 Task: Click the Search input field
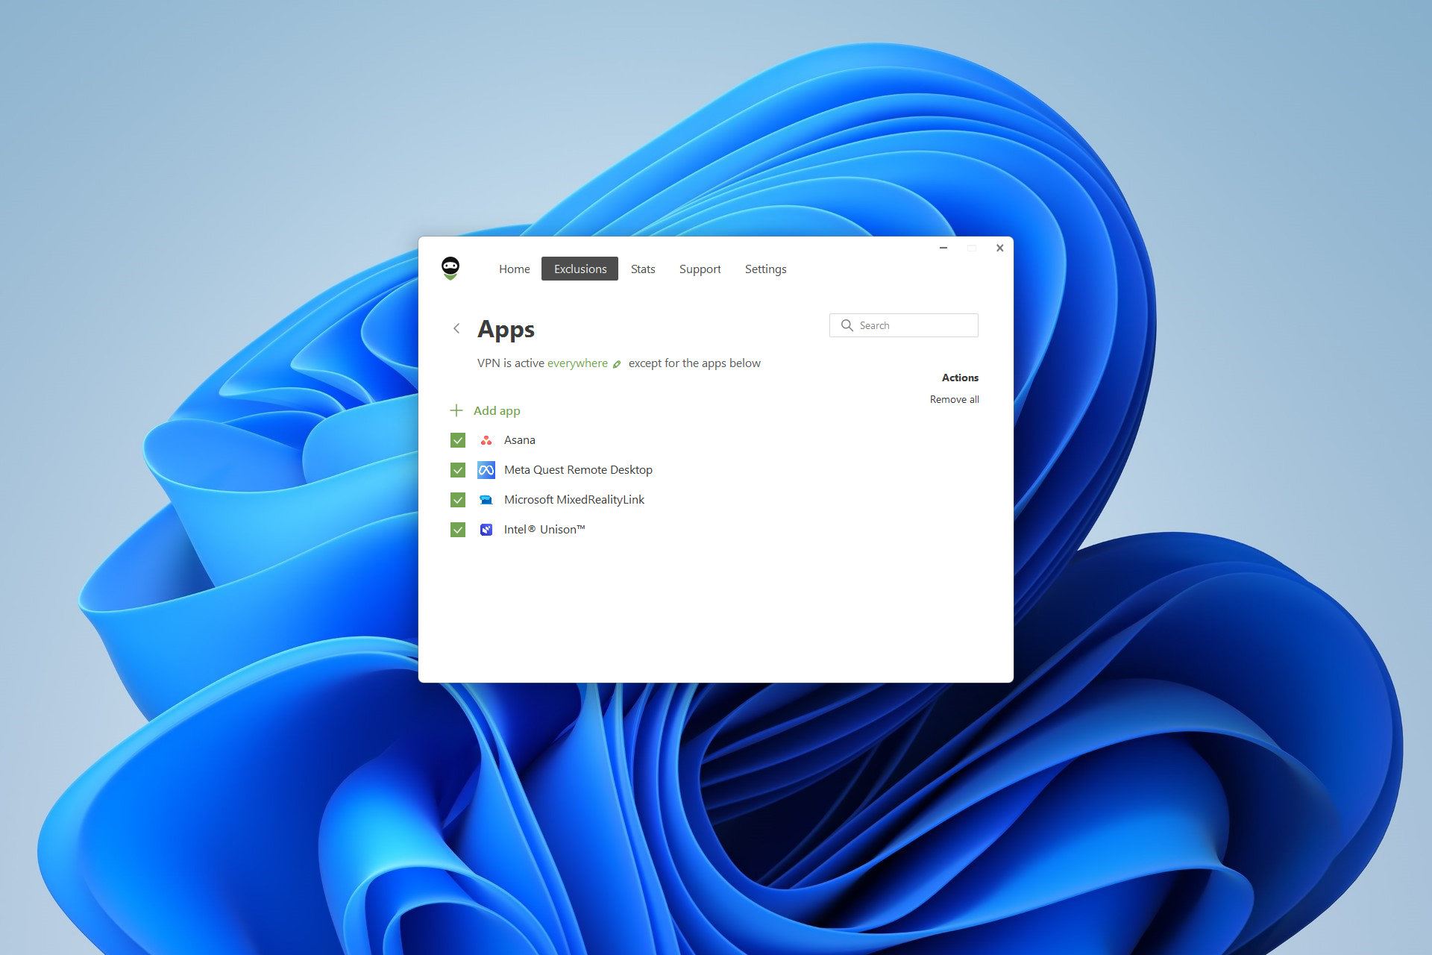pos(903,325)
